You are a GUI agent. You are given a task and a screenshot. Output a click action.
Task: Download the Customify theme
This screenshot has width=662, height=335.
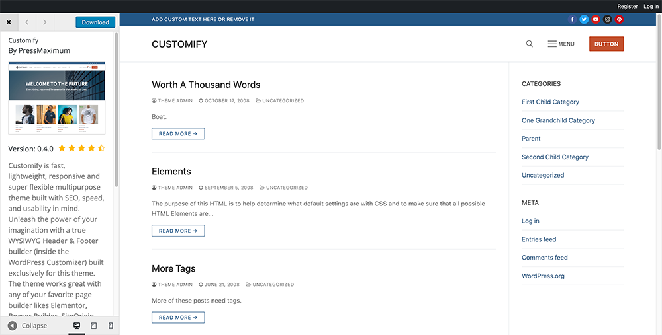click(95, 22)
